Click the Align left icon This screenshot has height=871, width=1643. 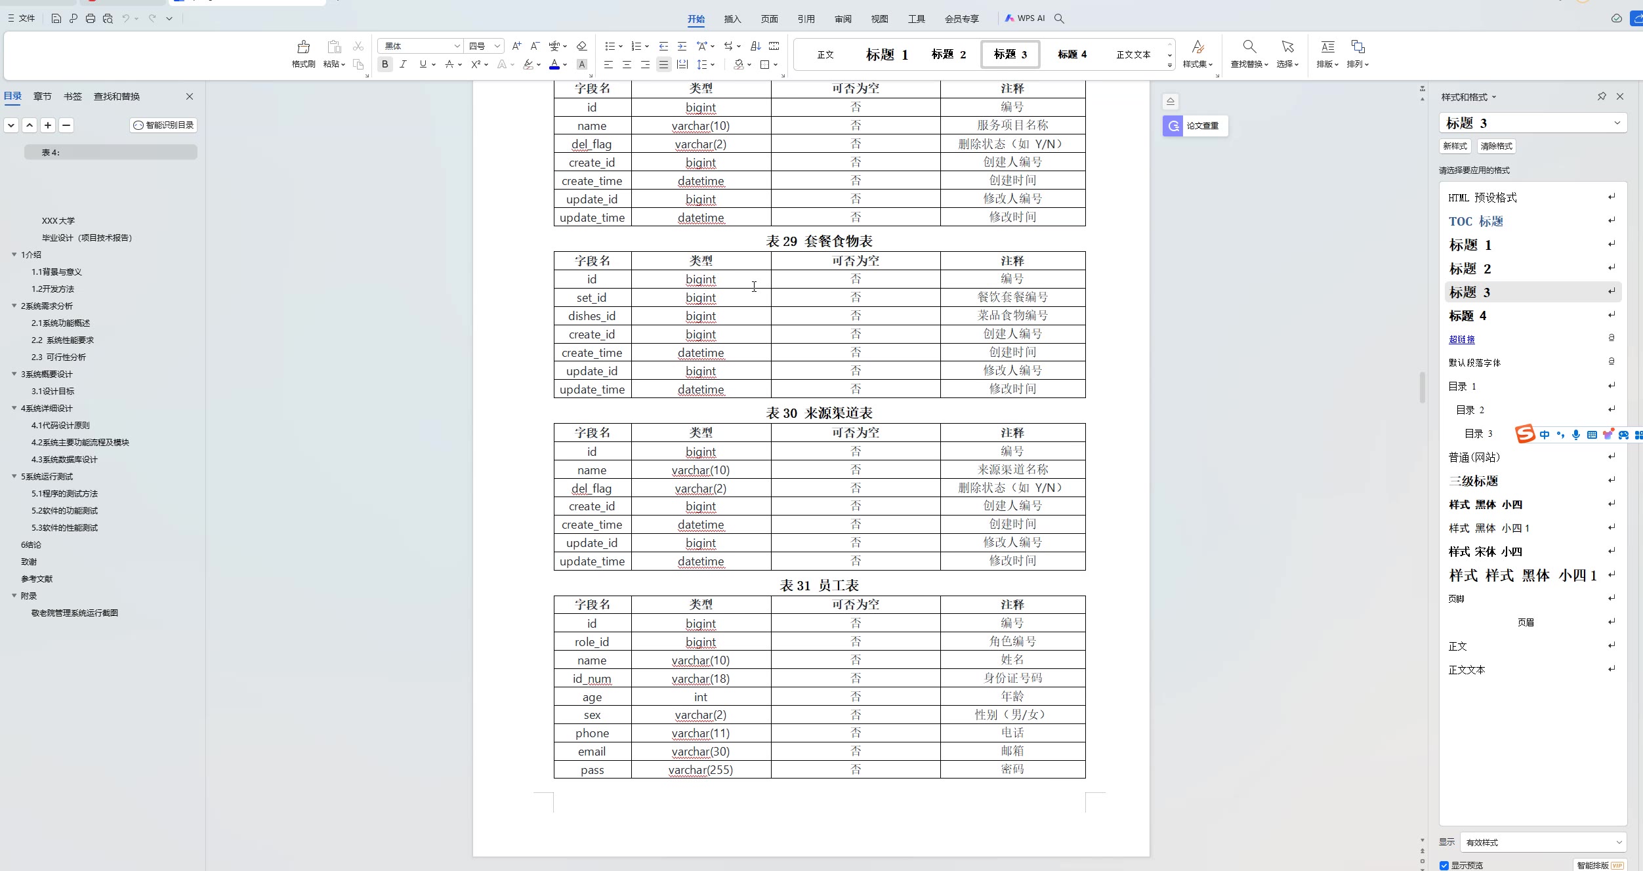608,64
